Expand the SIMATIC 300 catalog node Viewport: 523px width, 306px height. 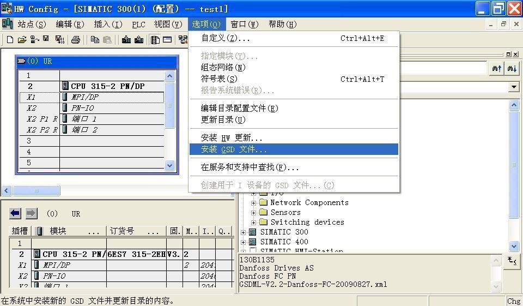coord(244,232)
